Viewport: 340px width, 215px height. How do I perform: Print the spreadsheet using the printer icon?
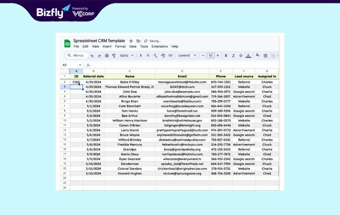[107, 56]
